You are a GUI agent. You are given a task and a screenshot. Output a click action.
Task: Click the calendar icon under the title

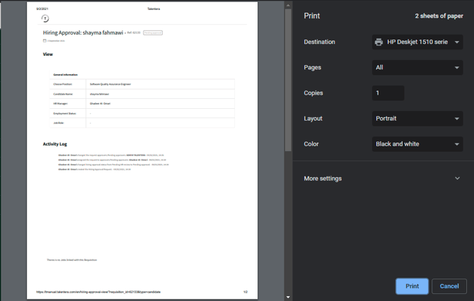point(45,41)
